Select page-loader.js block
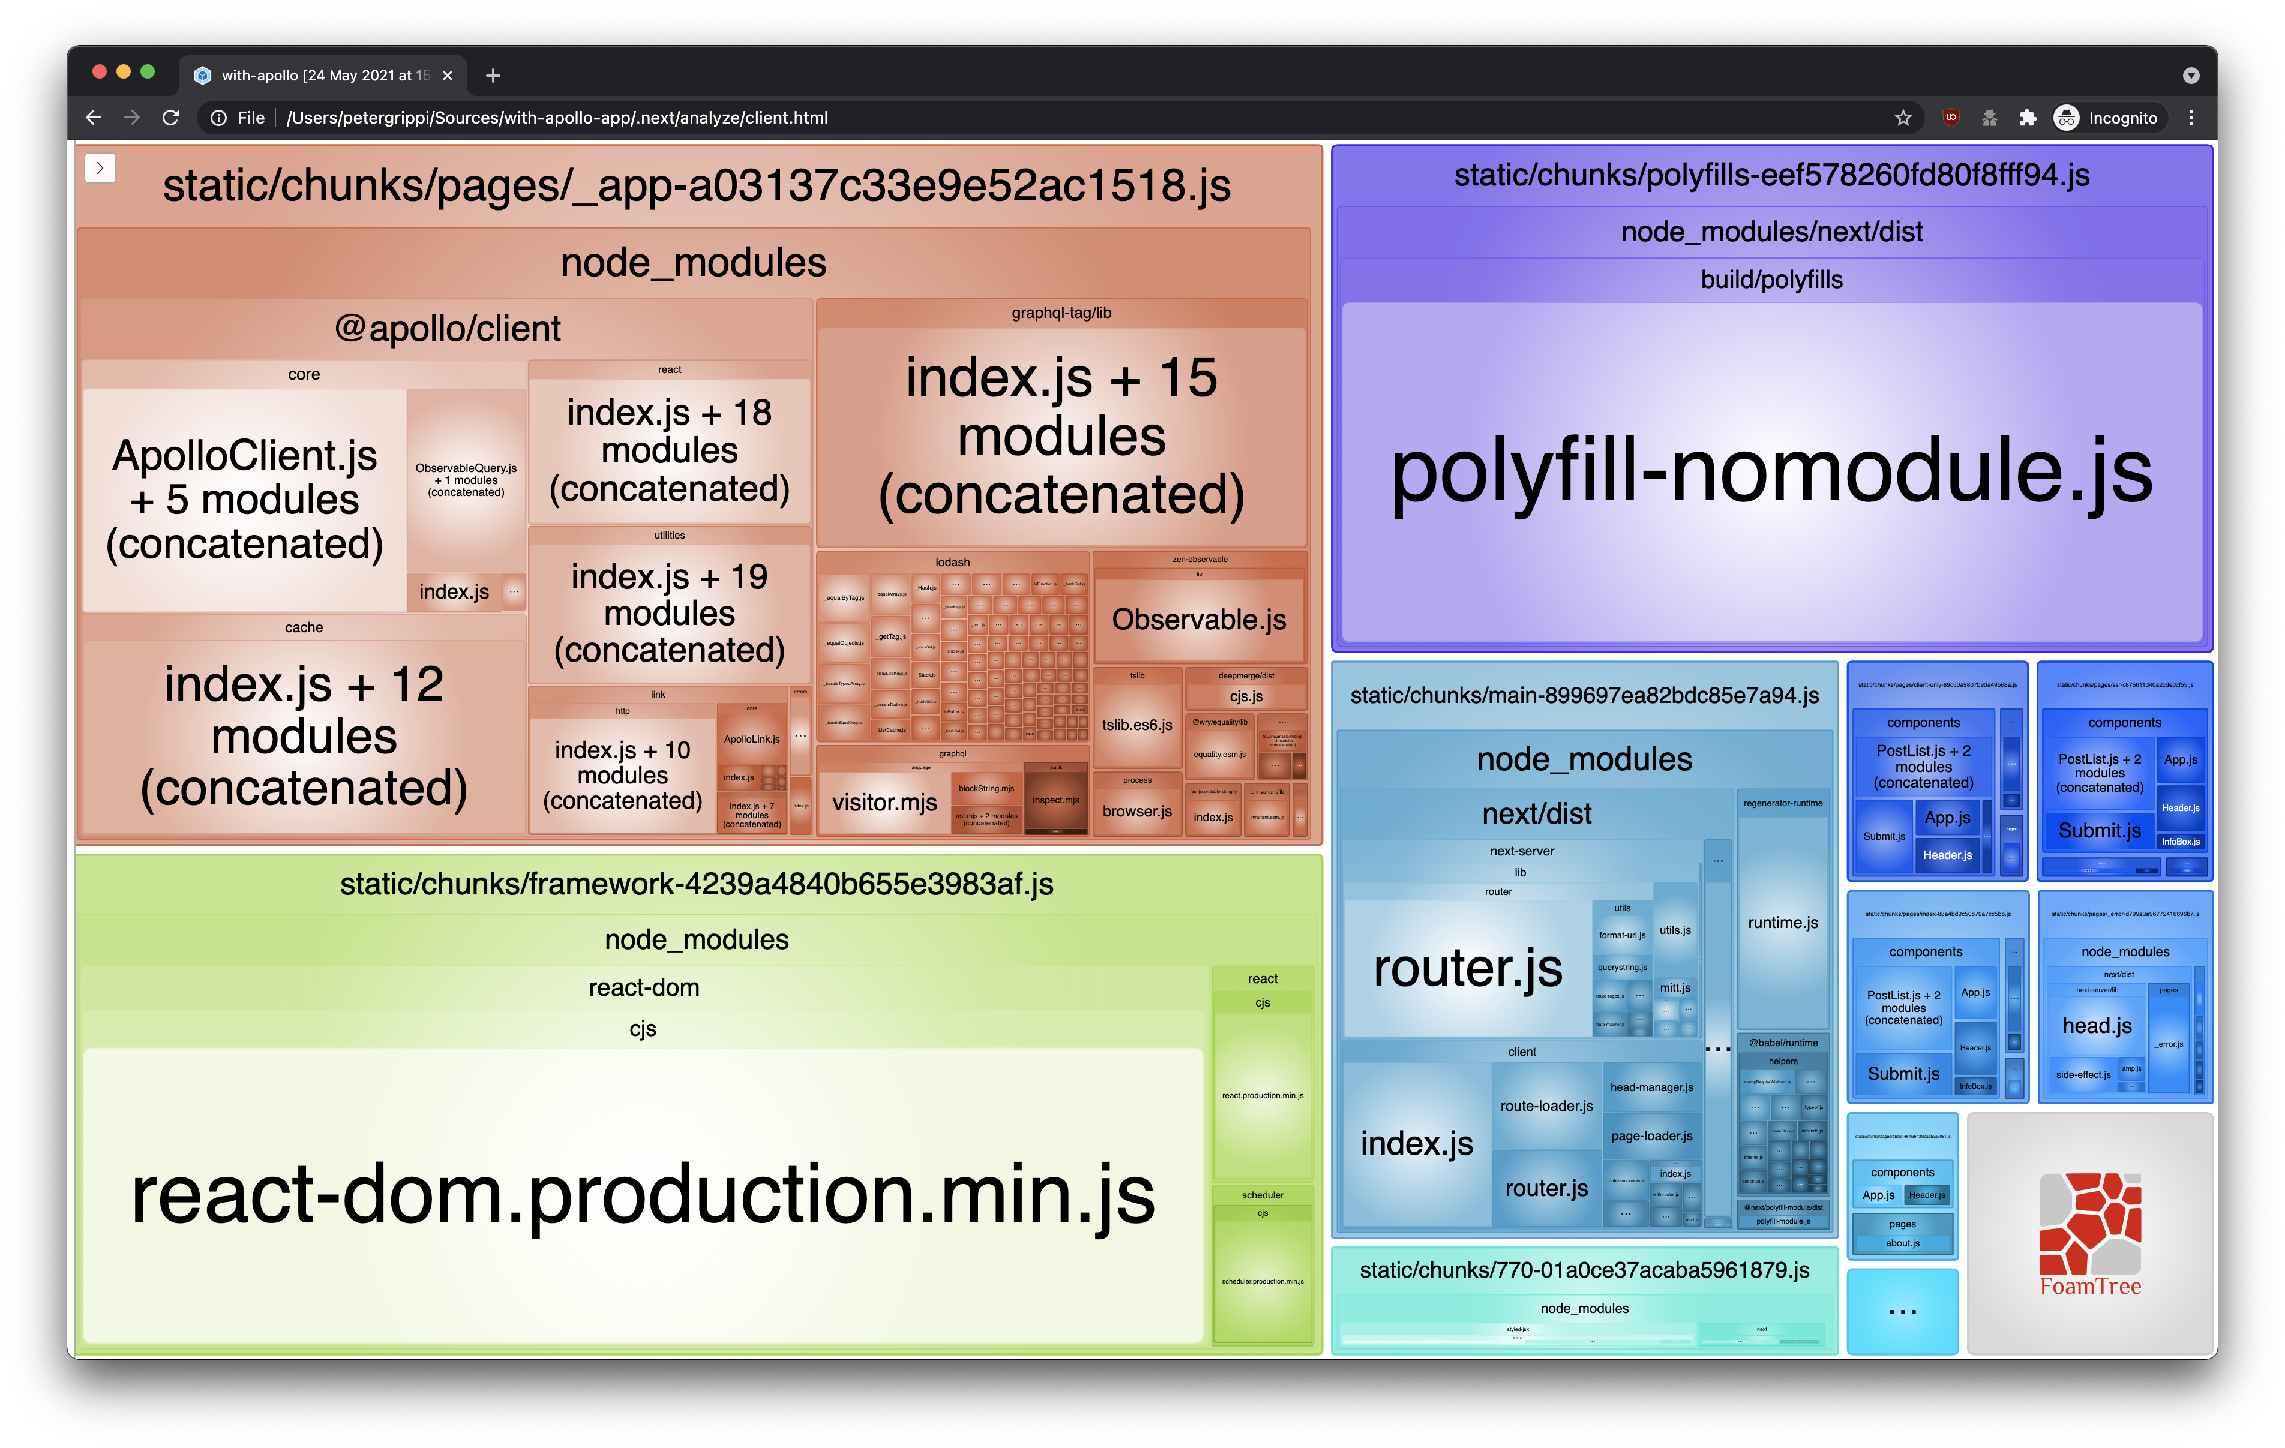 point(1651,1137)
